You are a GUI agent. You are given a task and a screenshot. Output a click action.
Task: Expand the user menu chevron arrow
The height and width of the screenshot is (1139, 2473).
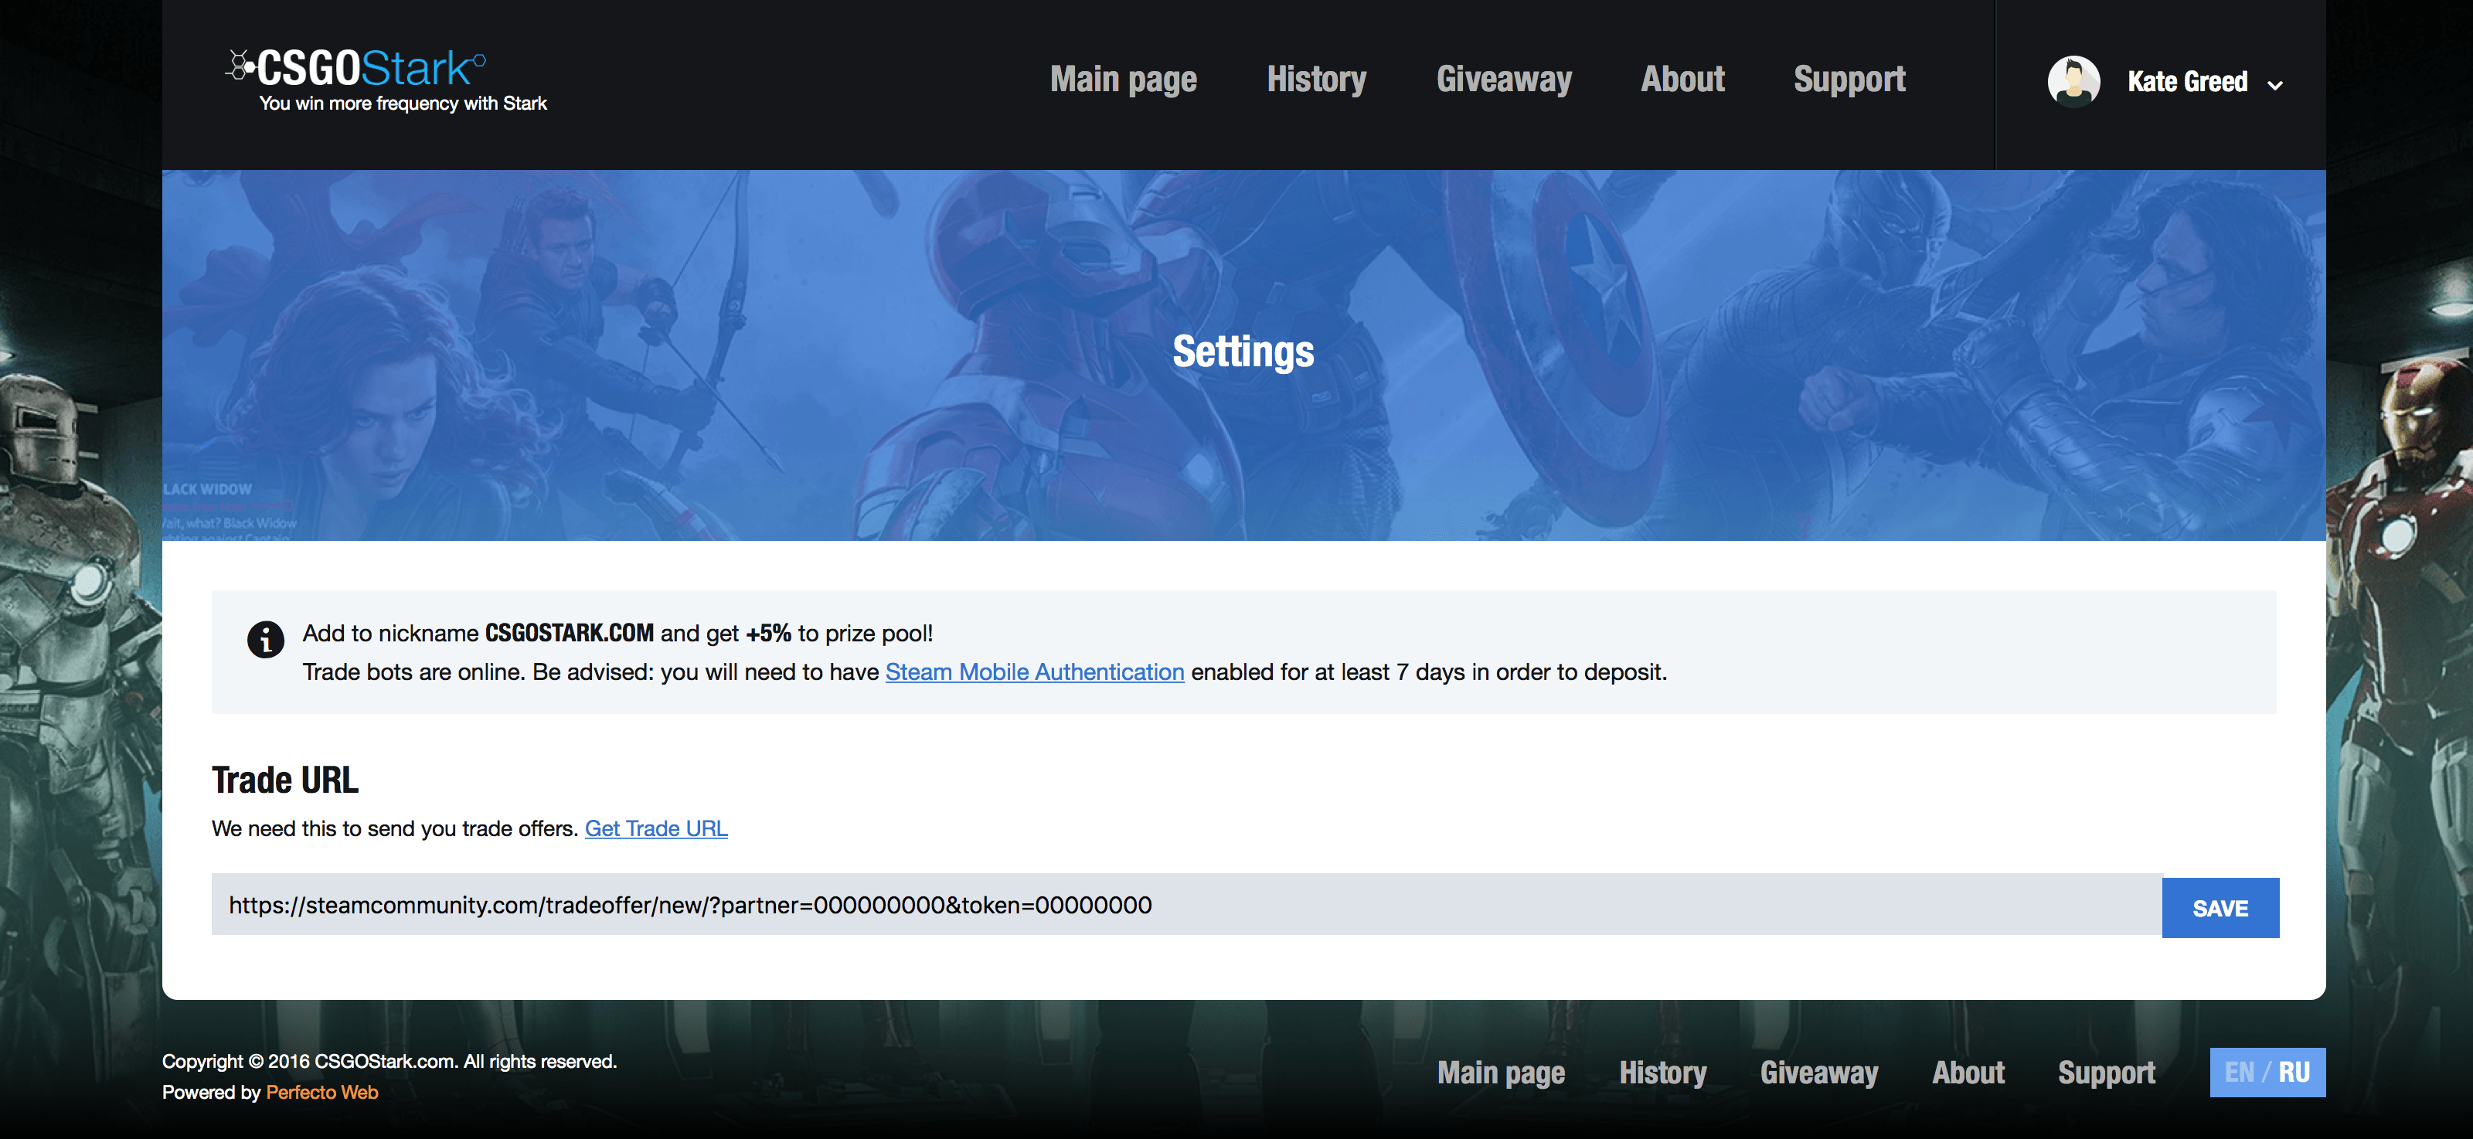[x=2274, y=86]
